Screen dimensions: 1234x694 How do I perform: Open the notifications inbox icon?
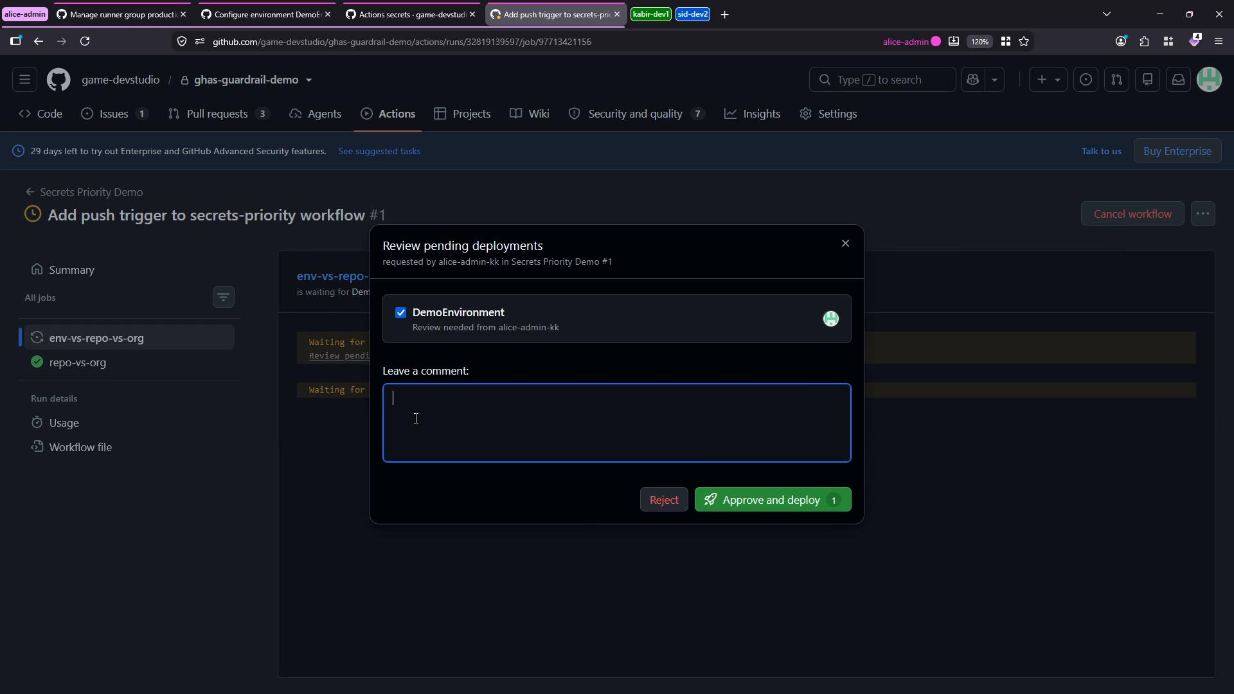click(x=1178, y=80)
